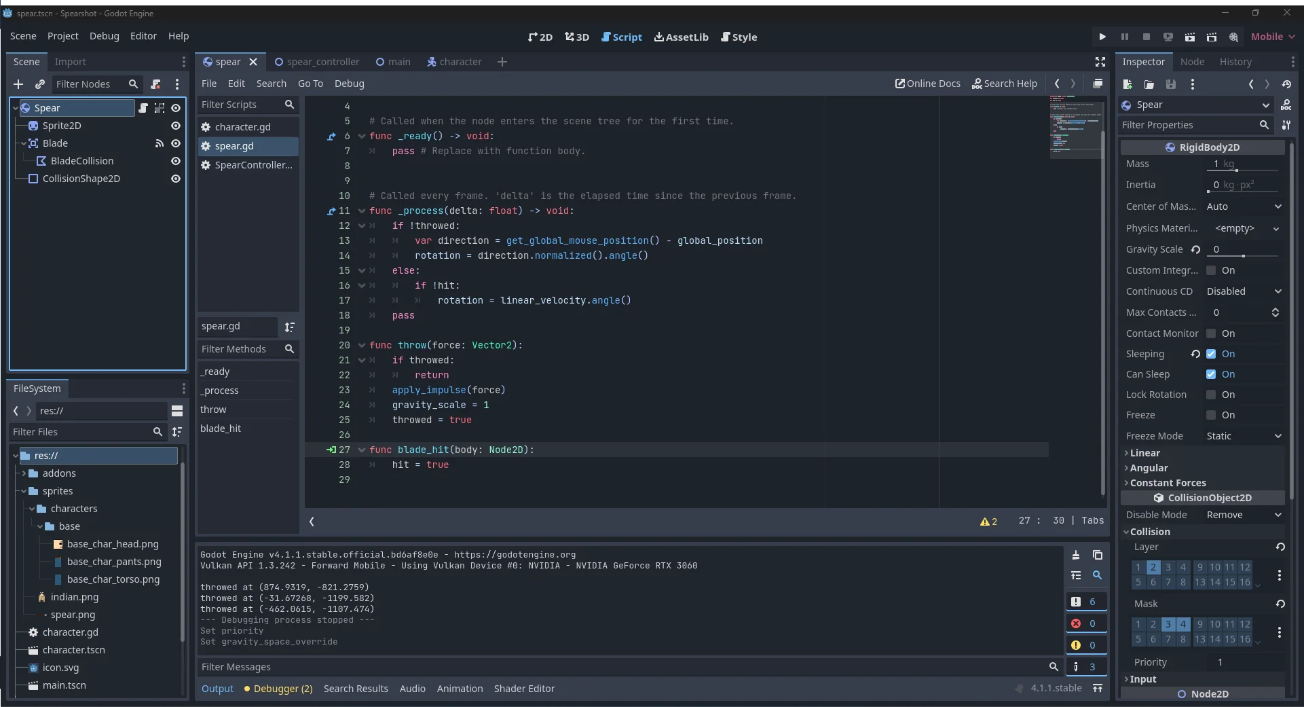Hide the Sprite2D node with its eye icon

point(176,126)
